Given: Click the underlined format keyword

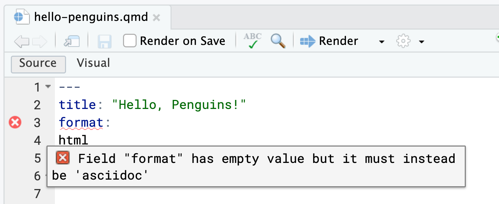Looking at the screenshot, I should tap(81, 123).
